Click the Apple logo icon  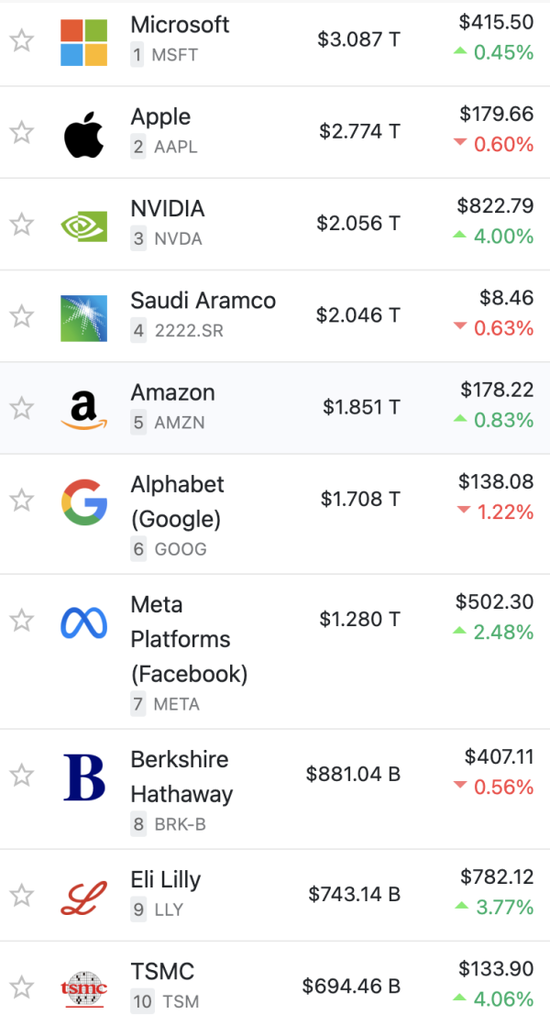83,135
